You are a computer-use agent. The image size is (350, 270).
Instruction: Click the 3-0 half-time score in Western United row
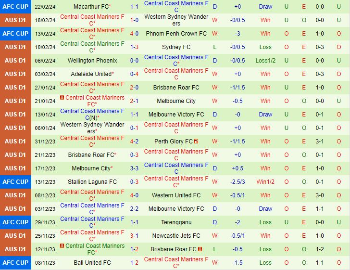click(x=320, y=195)
